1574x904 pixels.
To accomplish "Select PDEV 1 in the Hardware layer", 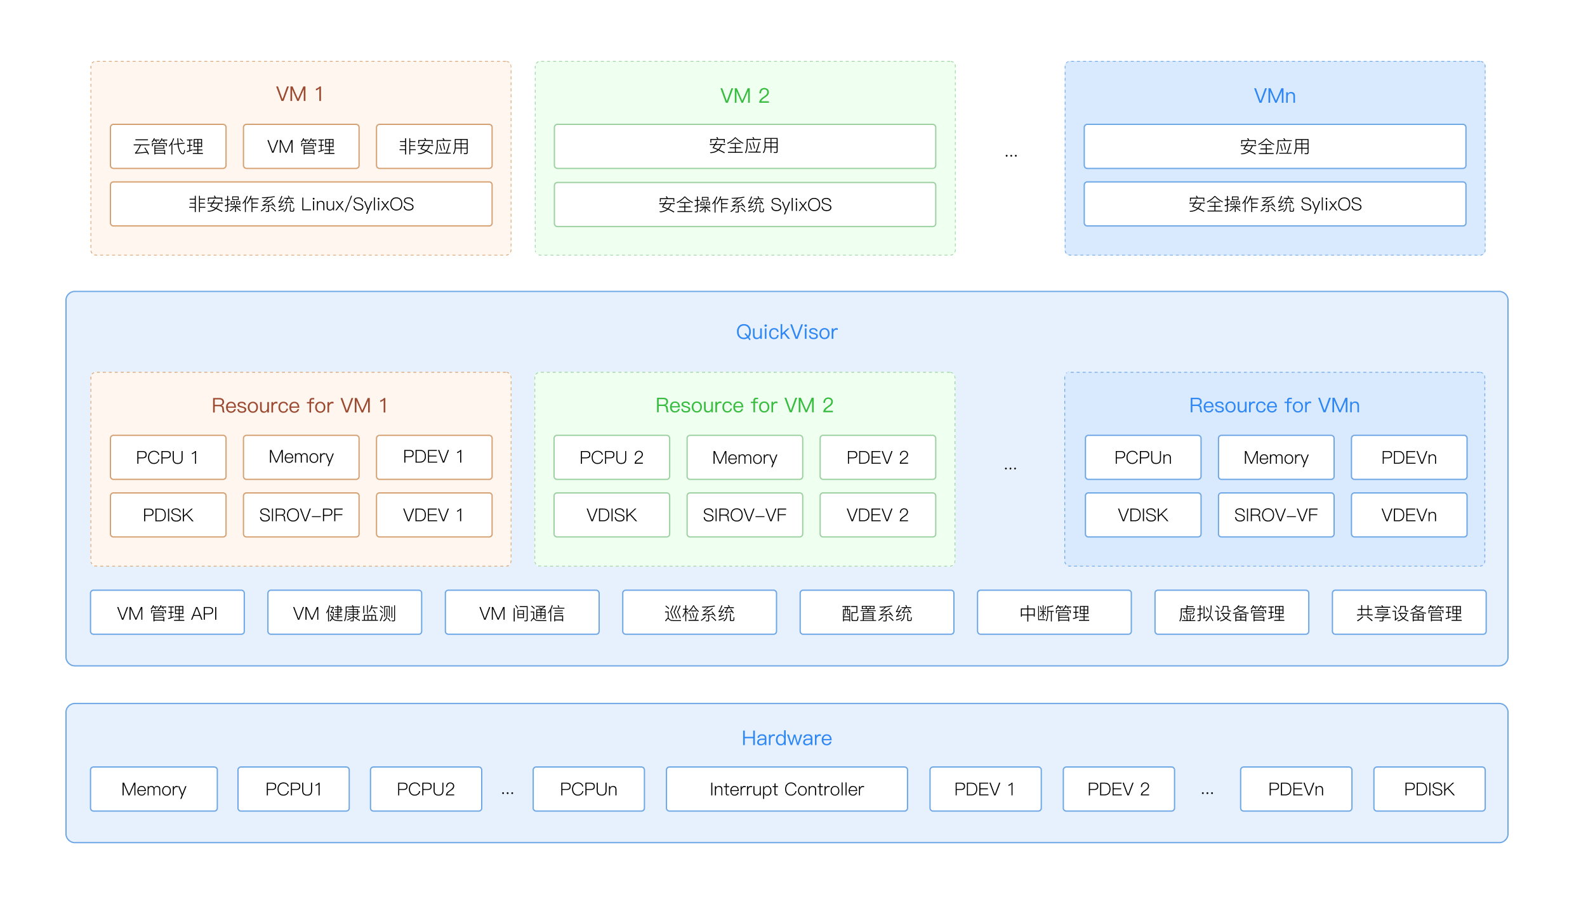I will pos(986,789).
